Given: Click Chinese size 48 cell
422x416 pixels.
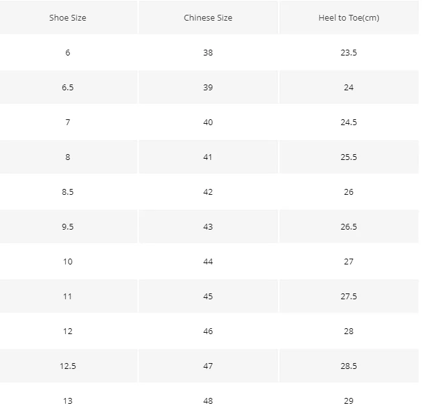Looking at the screenshot, I should tap(208, 401).
